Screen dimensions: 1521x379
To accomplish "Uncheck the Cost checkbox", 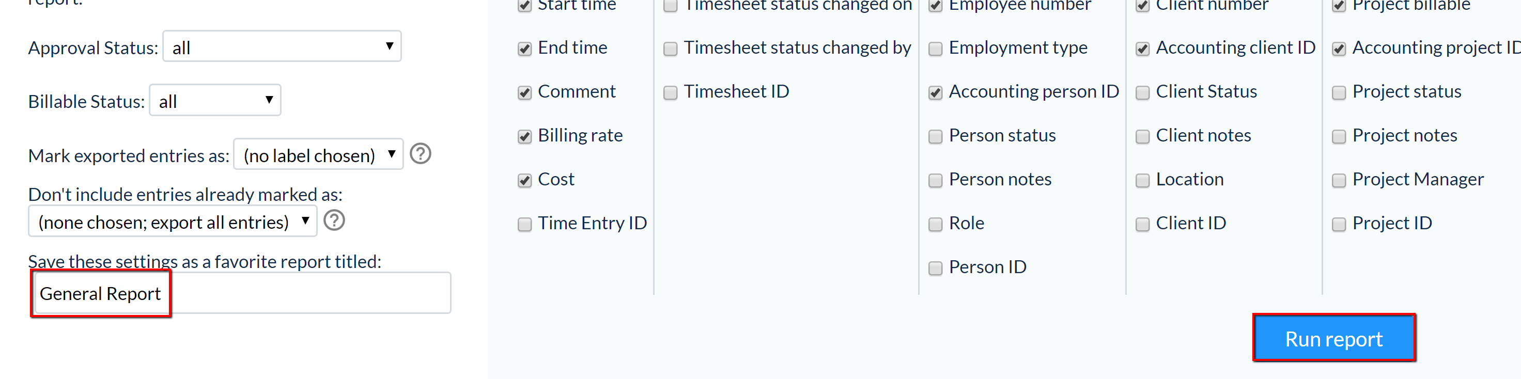I will [524, 181].
